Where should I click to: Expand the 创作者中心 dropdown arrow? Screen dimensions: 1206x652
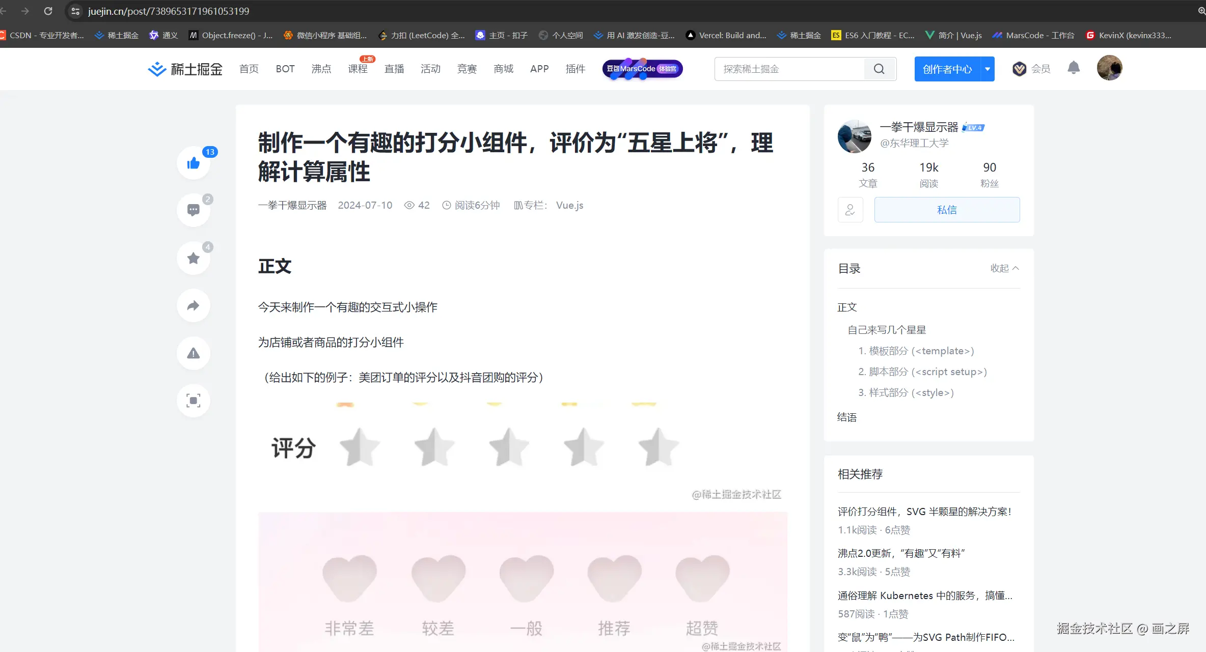click(x=988, y=69)
